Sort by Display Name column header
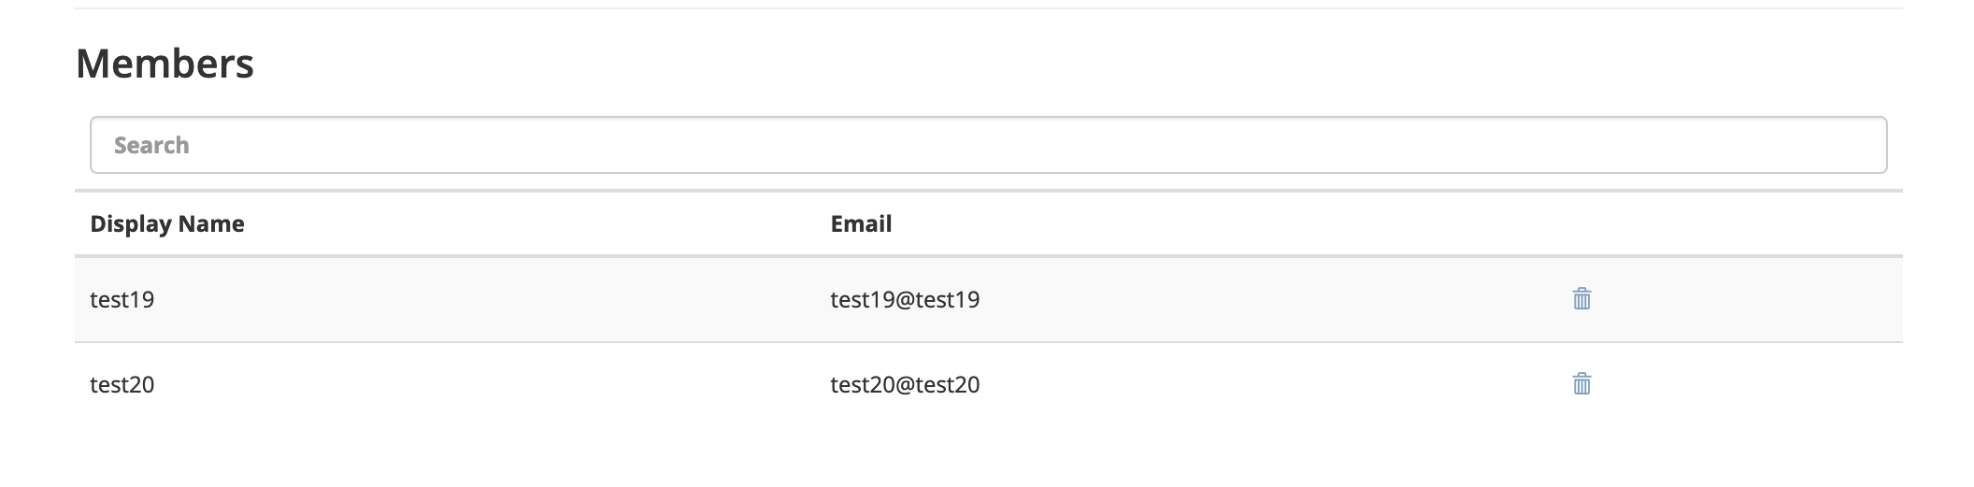This screenshot has height=487, width=1974. pos(167,224)
